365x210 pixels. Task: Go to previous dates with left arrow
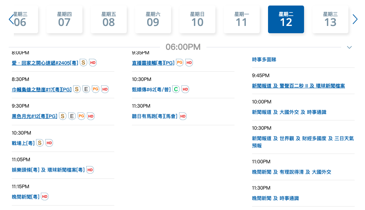(x=11, y=19)
